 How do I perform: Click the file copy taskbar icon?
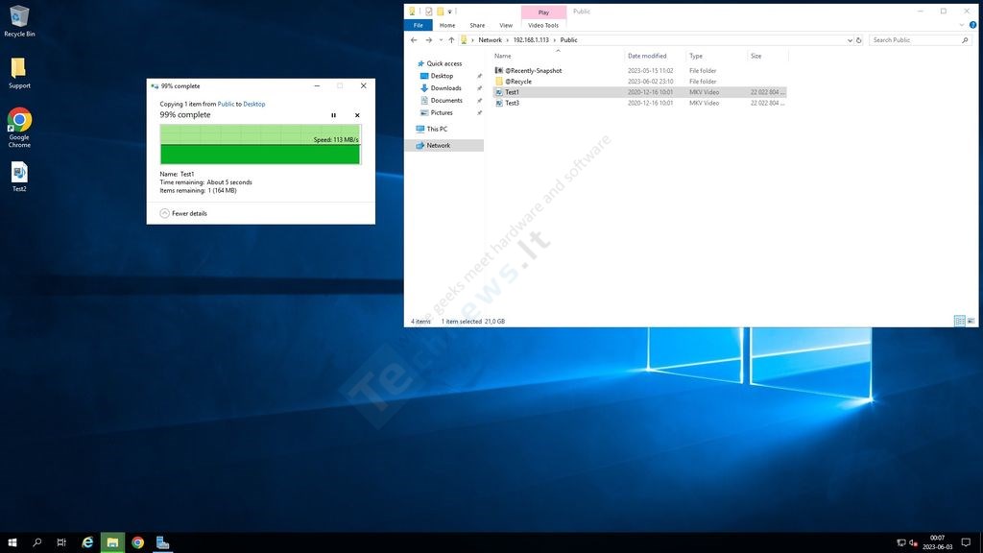pos(162,542)
